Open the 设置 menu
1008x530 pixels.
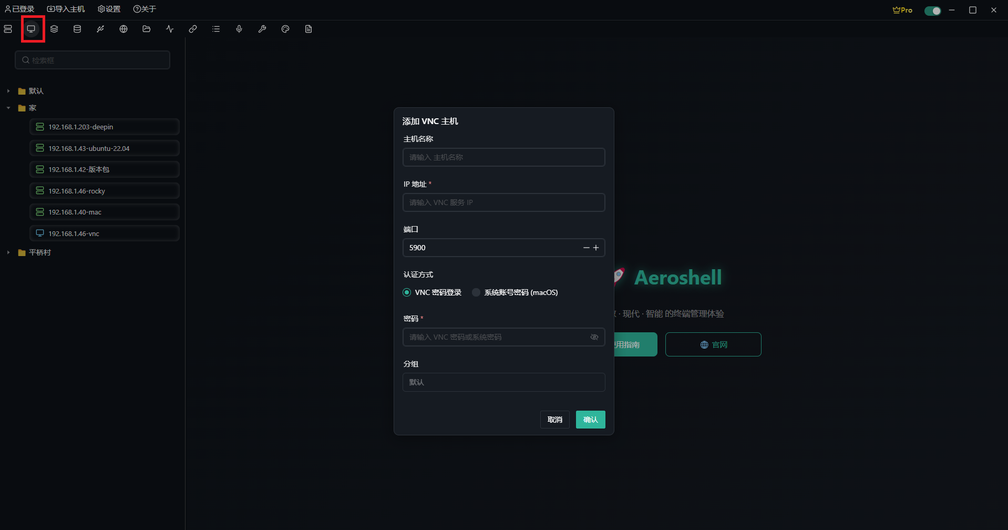pos(109,9)
